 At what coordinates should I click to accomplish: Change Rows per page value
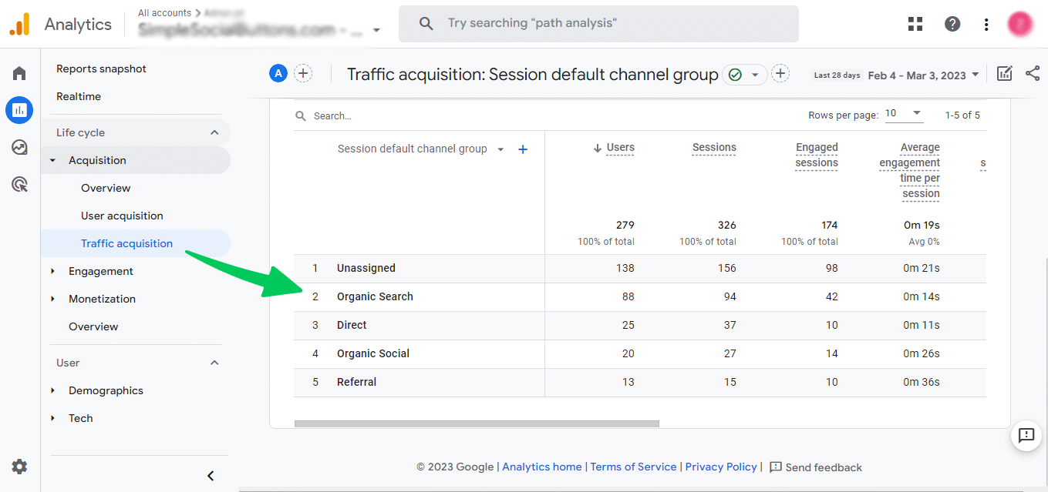pyautogui.click(x=904, y=113)
